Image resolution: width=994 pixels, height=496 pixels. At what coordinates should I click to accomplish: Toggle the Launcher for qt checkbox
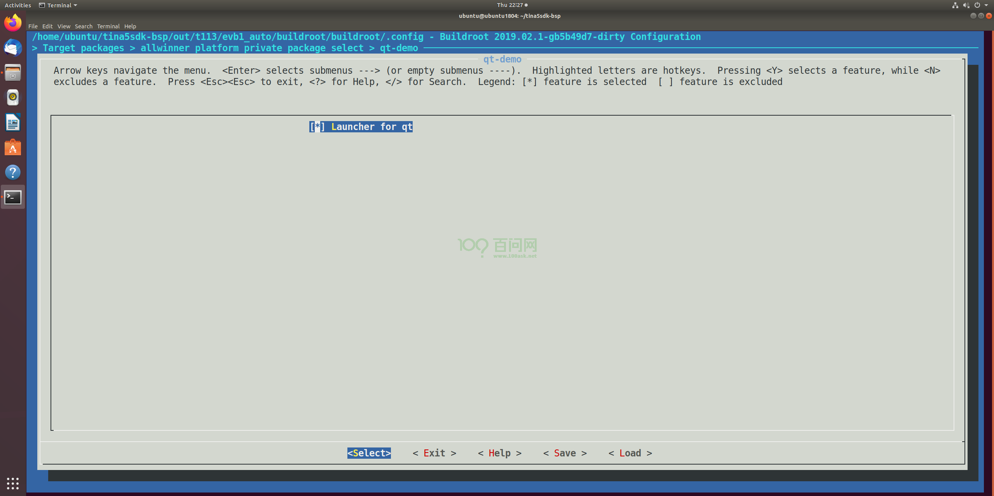(317, 127)
